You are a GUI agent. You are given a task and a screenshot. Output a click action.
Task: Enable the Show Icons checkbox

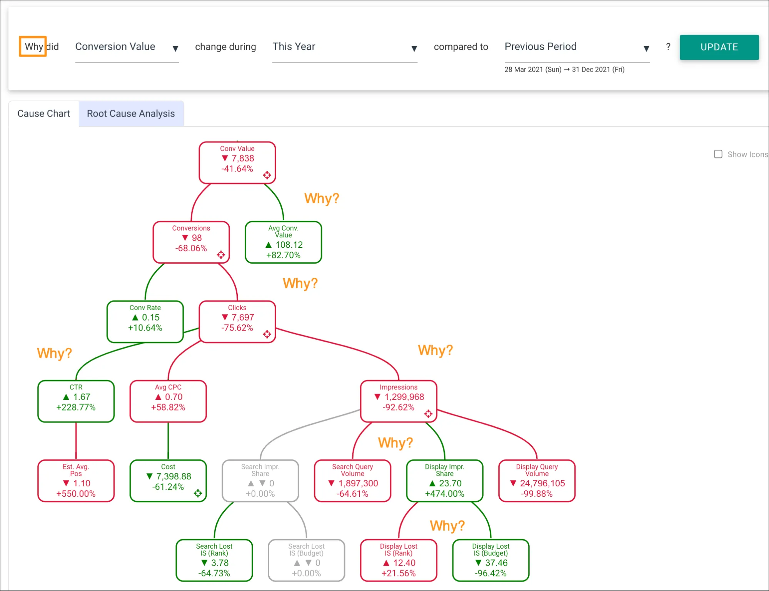718,154
